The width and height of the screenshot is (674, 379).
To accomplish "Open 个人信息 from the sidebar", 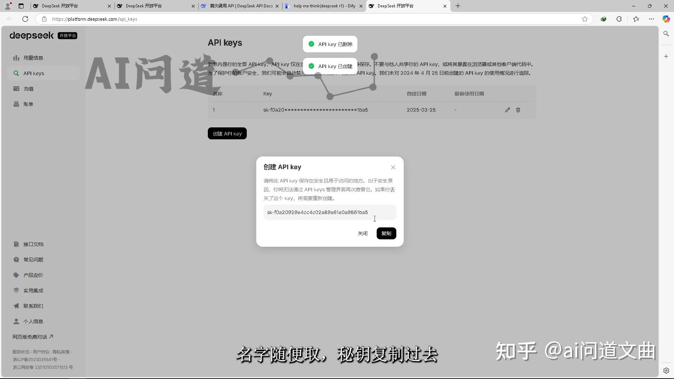I will click(x=33, y=321).
